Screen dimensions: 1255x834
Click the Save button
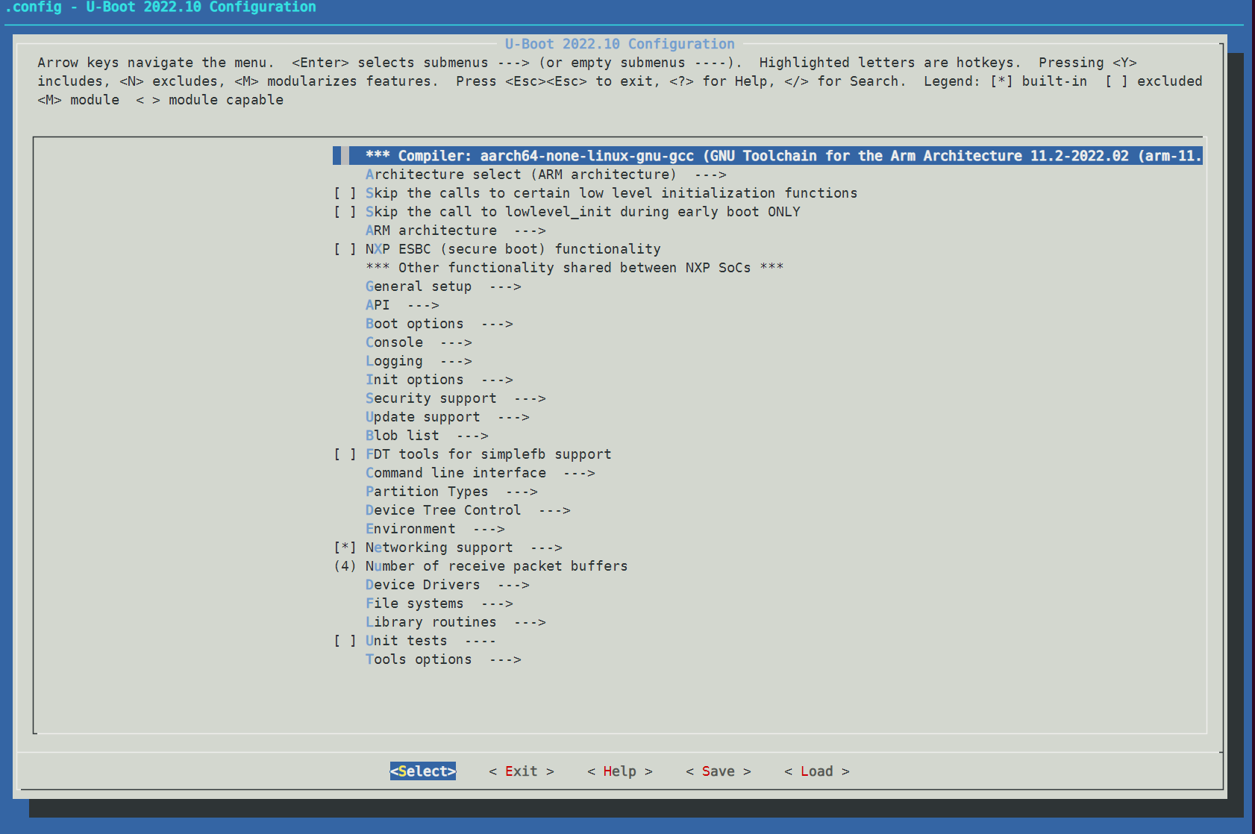(719, 771)
